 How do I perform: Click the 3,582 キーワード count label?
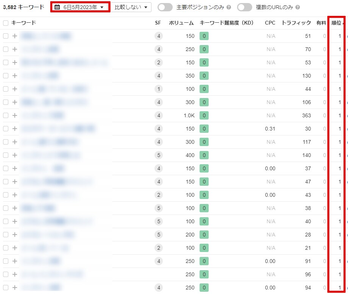[23, 7]
